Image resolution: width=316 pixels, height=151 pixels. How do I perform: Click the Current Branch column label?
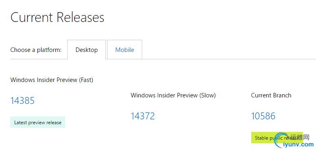click(x=271, y=95)
